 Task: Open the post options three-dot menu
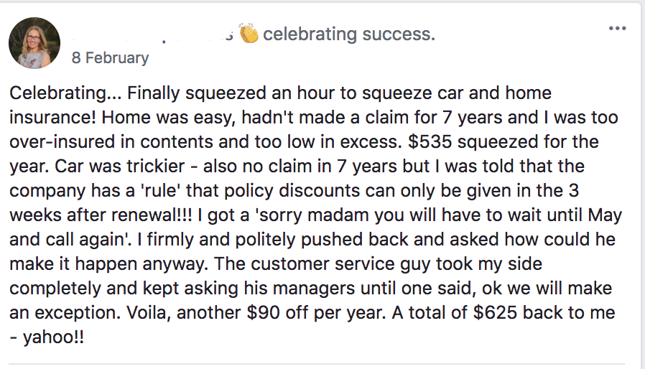(617, 29)
